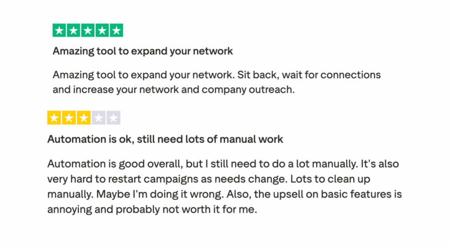
Task: Click the fifth green star in top review
Action: pyautogui.click(x=116, y=30)
